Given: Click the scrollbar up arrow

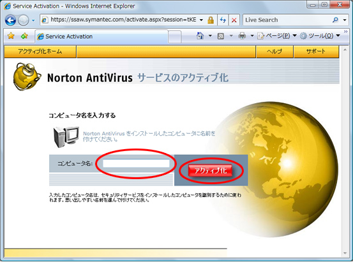Looking at the screenshot, I should click(x=345, y=50).
